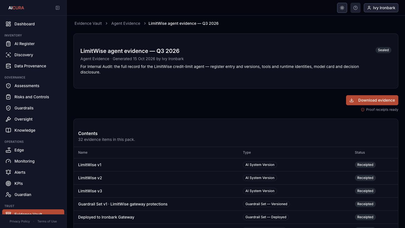The image size is (405, 228).
Task: Click Receipted status for LimitWise v1
Action: click(x=365, y=165)
